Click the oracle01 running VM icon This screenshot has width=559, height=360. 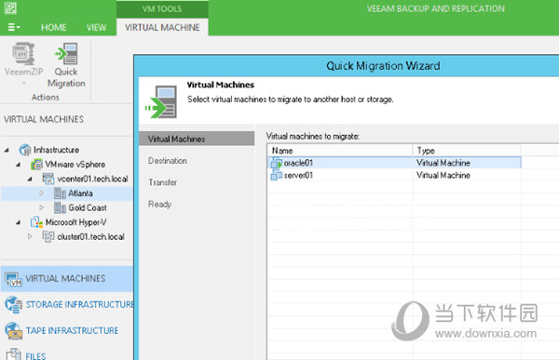[277, 163]
